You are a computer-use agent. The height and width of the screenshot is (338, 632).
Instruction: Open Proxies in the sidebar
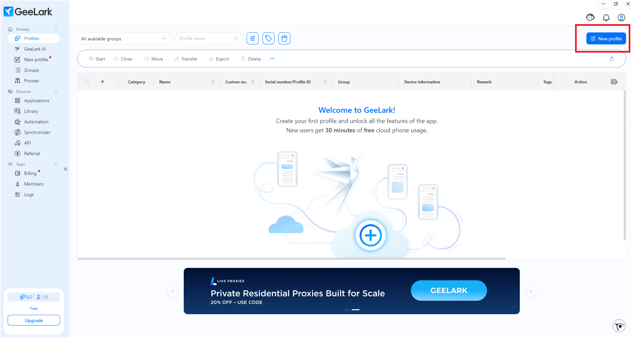coord(31,81)
